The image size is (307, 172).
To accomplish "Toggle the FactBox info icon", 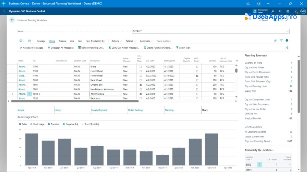I will pos(287,40).
